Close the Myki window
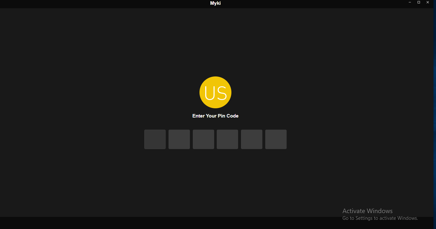Screen dimensions: 436x229 point(428,2)
